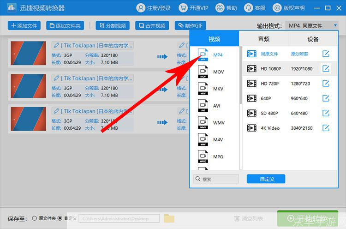Image resolution: width=346 pixels, height=229 pixels.
Task: Click the 制作GIF button
Action: (x=190, y=26)
